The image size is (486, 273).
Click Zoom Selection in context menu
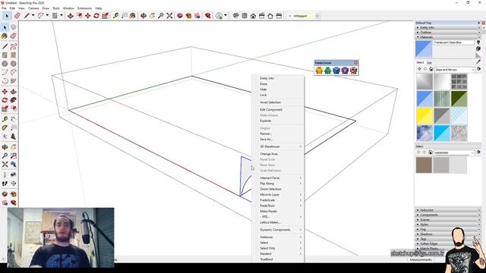pyautogui.click(x=270, y=189)
